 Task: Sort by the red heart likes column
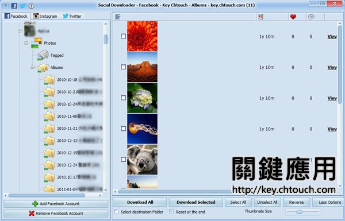293,17
